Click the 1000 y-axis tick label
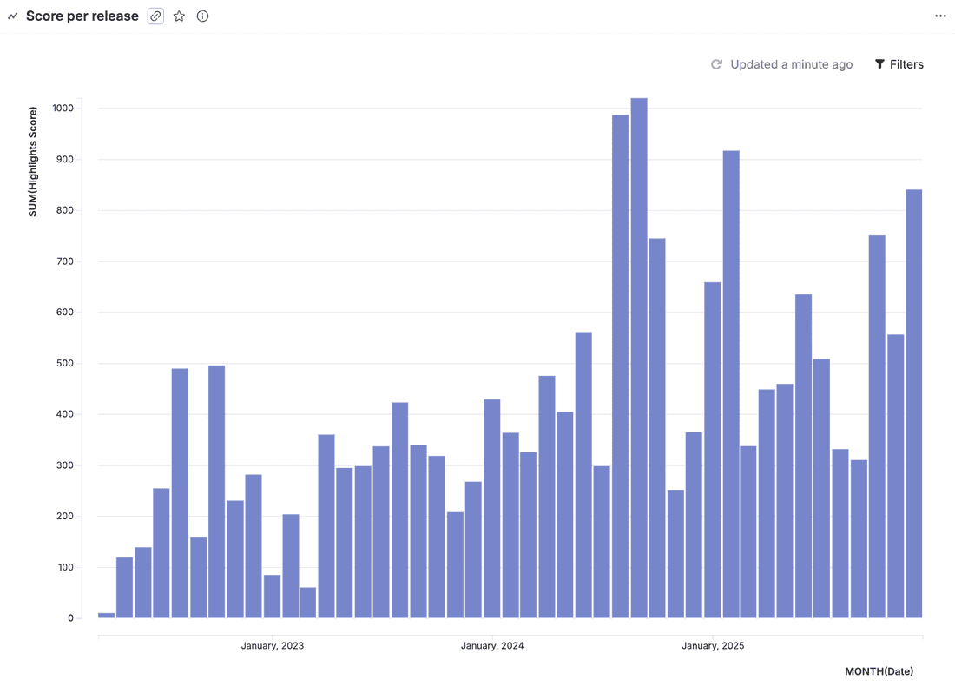This screenshot has height=686, width=955. coord(63,109)
